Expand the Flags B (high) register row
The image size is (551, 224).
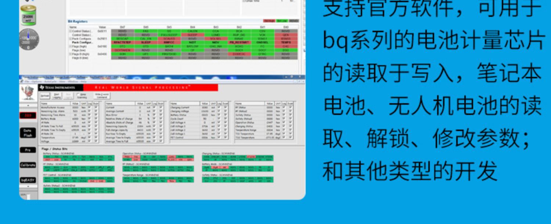(x=71, y=54)
